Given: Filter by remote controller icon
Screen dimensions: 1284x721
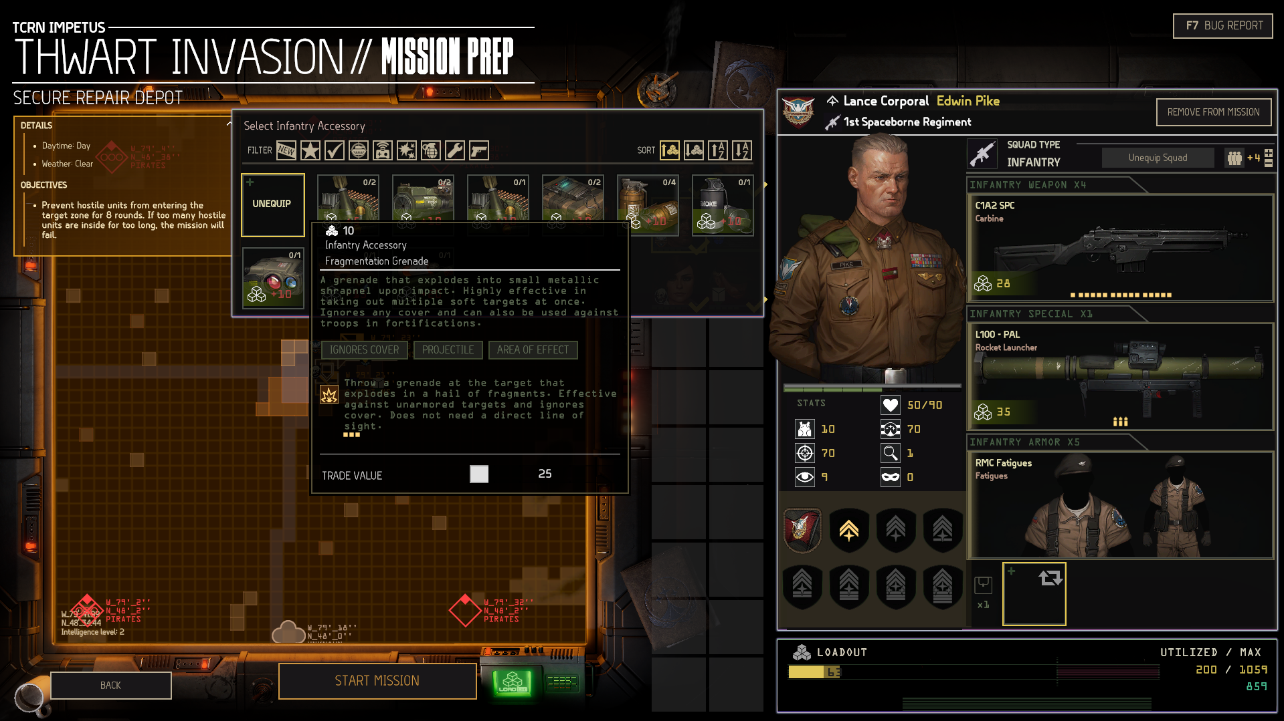Looking at the screenshot, I should (383, 150).
